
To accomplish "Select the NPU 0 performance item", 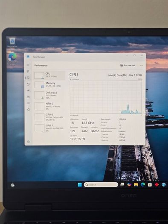I will click(x=49, y=106).
